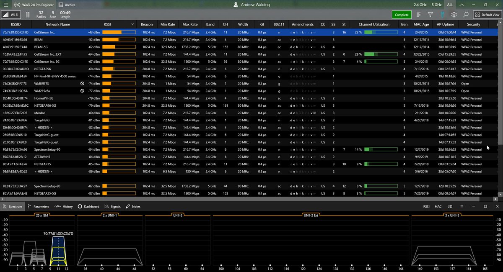The width and height of the screenshot is (503, 272).
Task: Open the funnel filter tool
Action: (430, 15)
